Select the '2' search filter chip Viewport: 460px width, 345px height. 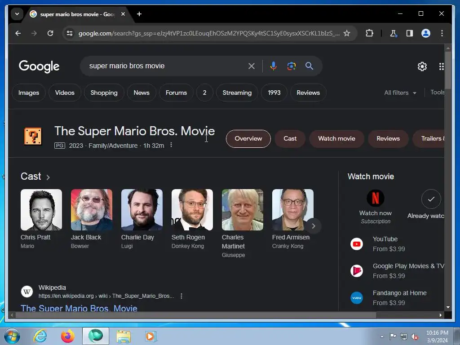coord(205,93)
